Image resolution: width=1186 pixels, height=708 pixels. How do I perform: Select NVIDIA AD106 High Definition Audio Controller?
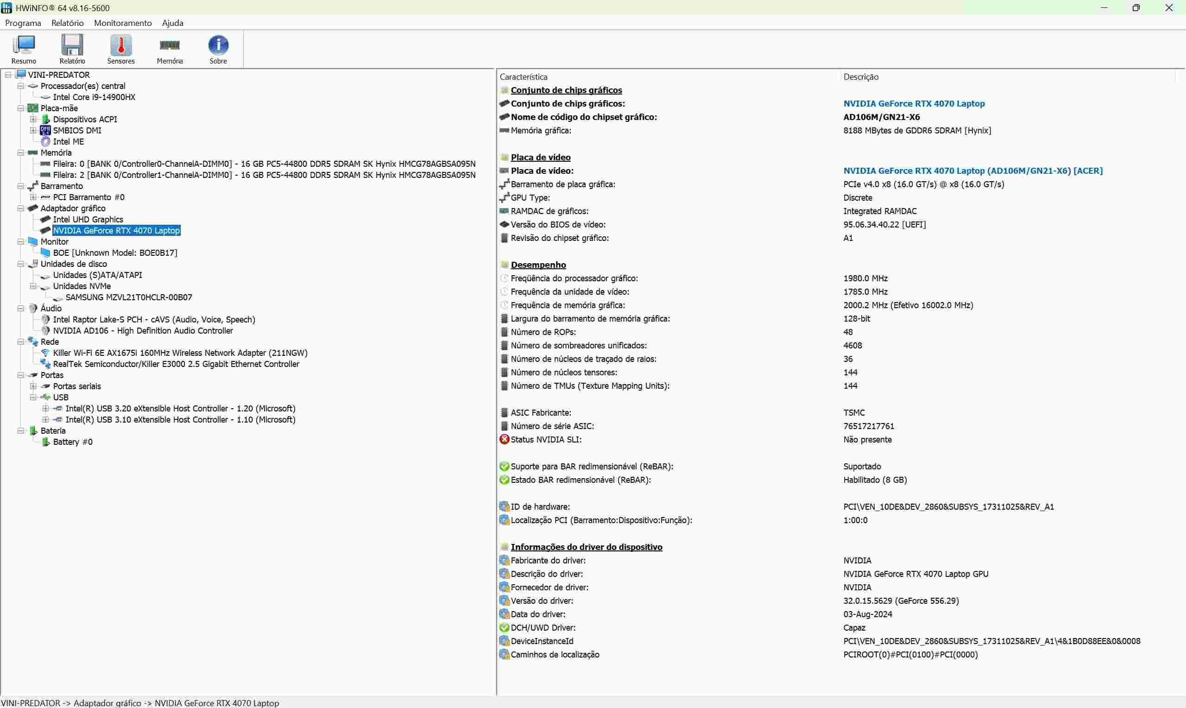tap(143, 331)
